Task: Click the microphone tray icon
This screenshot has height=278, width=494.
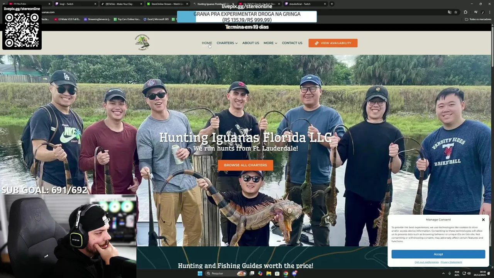Action: pos(450,273)
